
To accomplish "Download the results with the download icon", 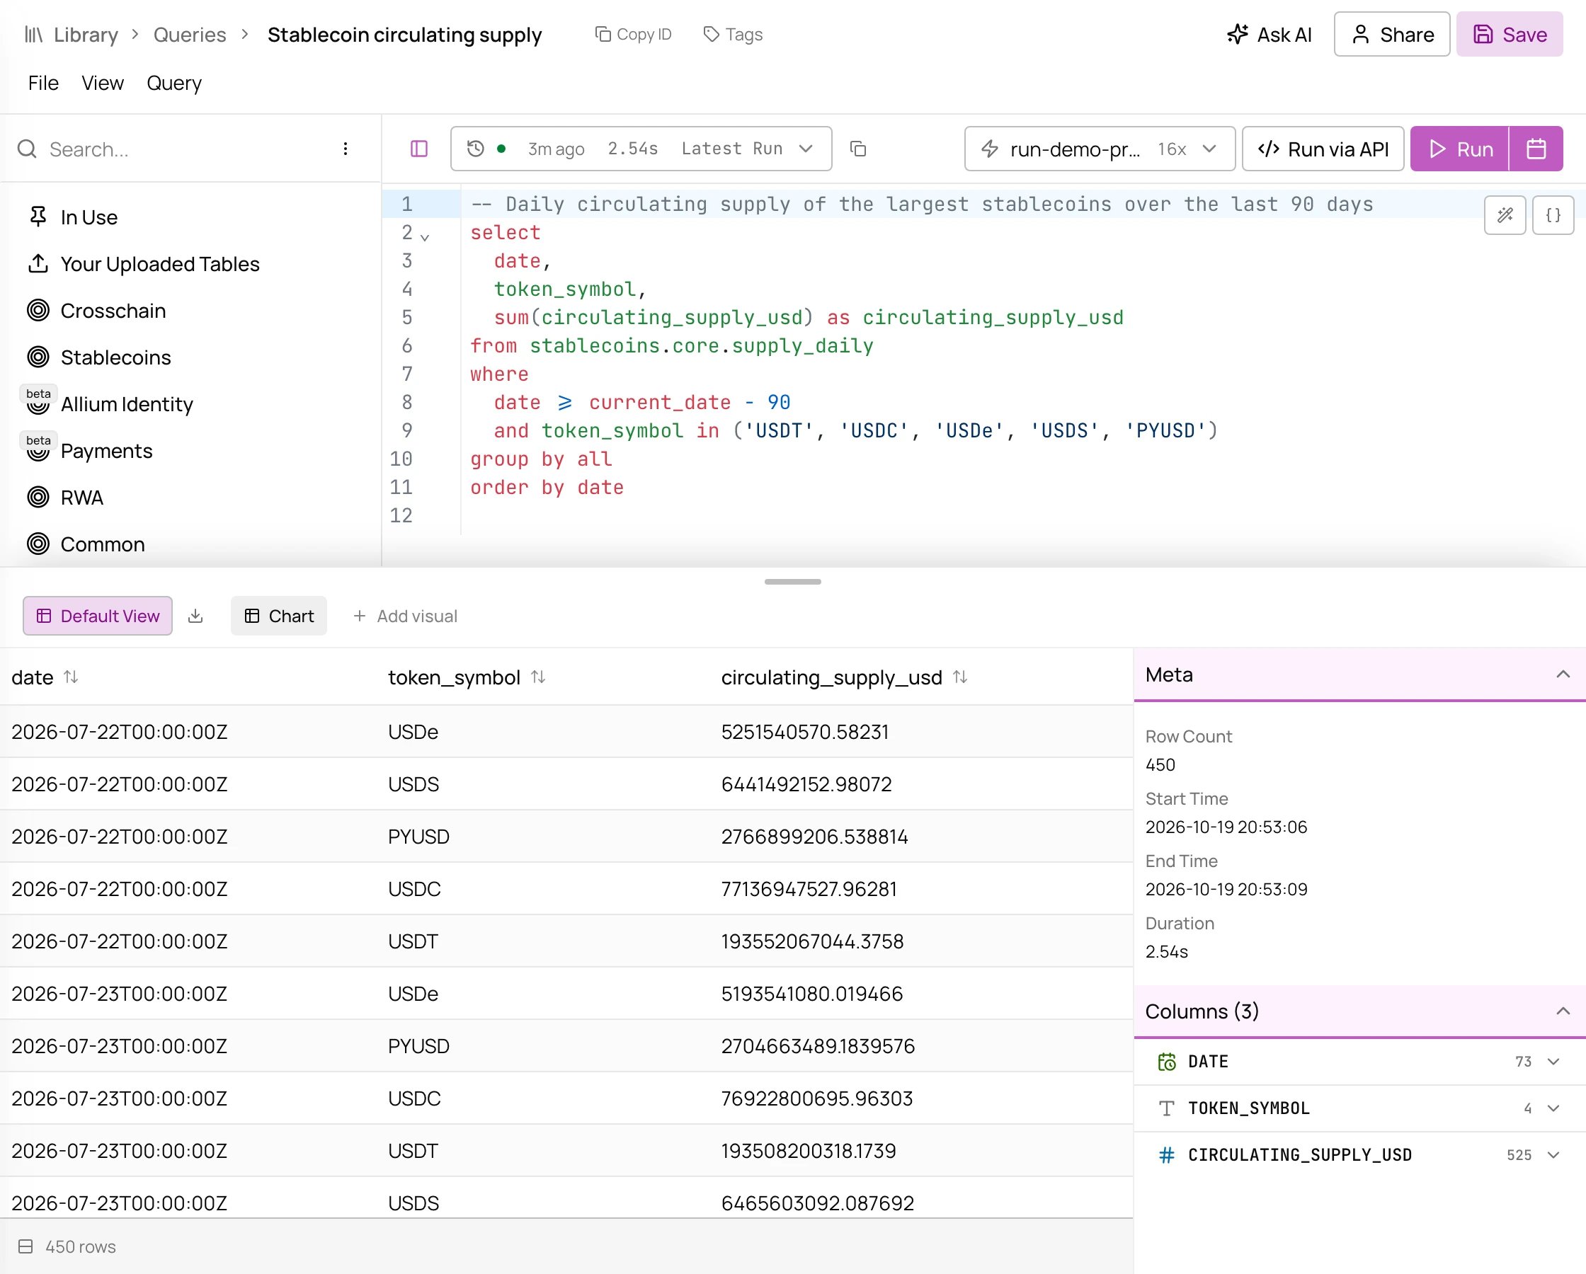I will [195, 616].
